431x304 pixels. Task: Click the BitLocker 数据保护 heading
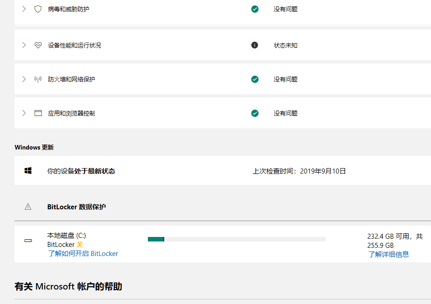point(76,207)
